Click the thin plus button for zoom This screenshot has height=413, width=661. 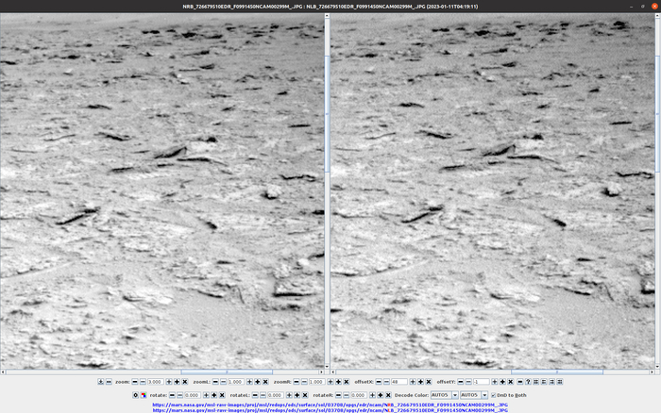pos(169,382)
